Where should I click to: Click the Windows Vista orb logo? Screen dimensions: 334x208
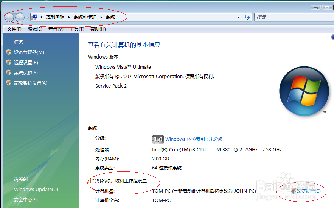point(304,91)
